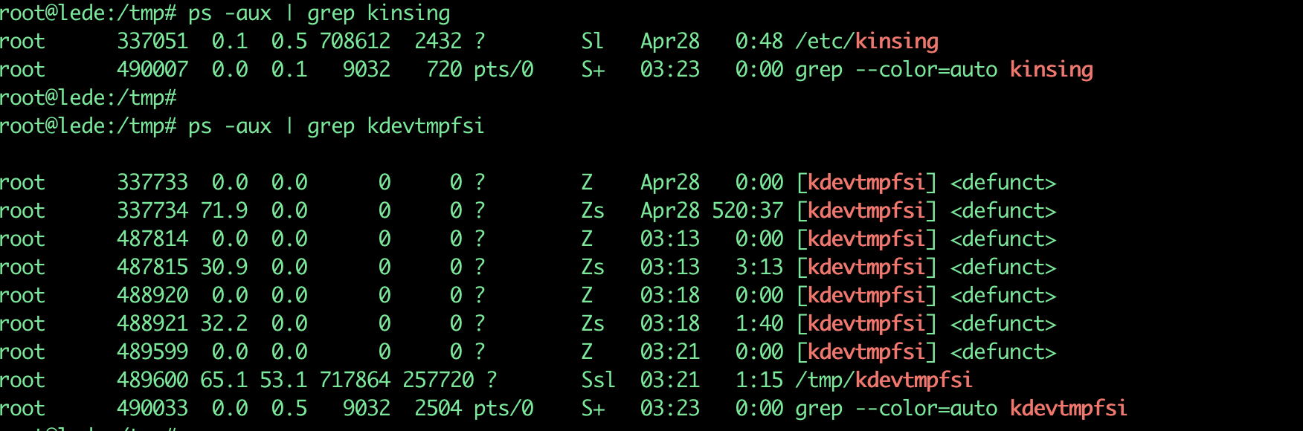Click the 257720 RSS memory value

click(438, 380)
